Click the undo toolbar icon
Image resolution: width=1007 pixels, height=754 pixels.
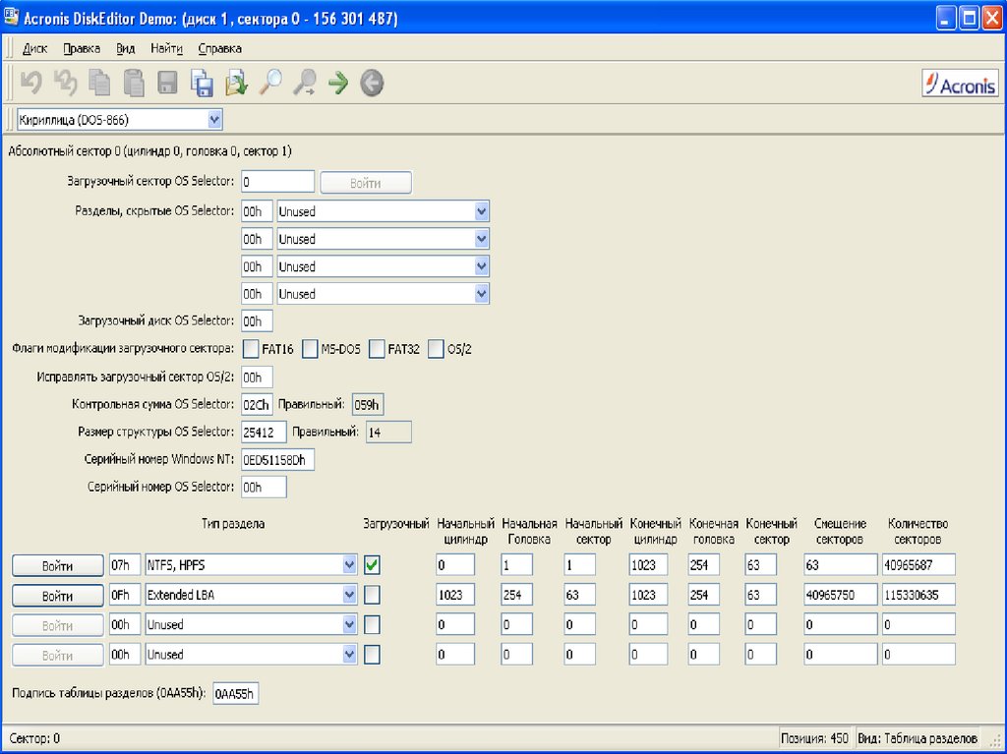pos(30,84)
